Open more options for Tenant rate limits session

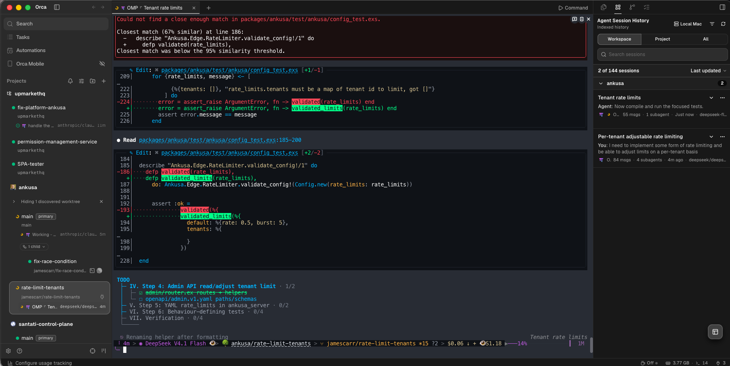(722, 98)
